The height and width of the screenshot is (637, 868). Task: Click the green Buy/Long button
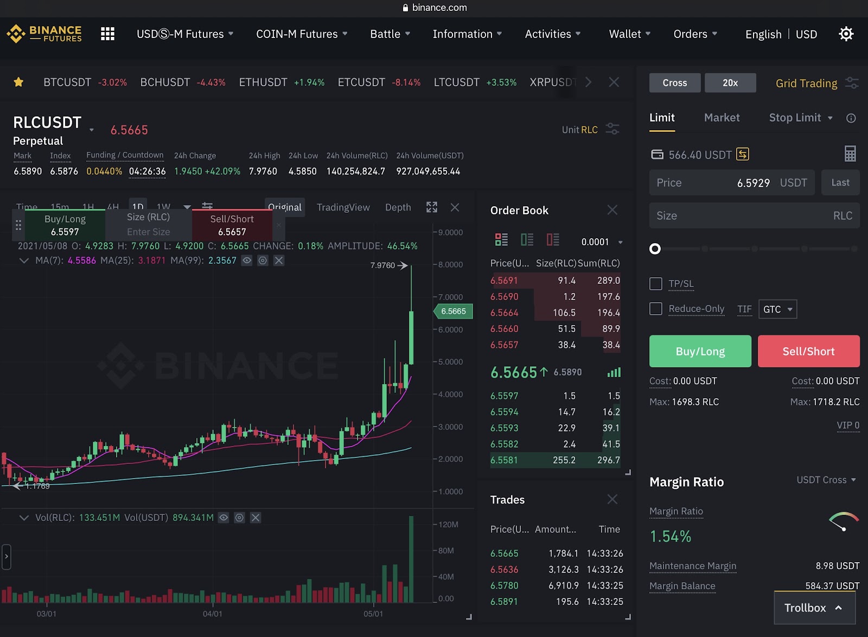click(x=700, y=351)
